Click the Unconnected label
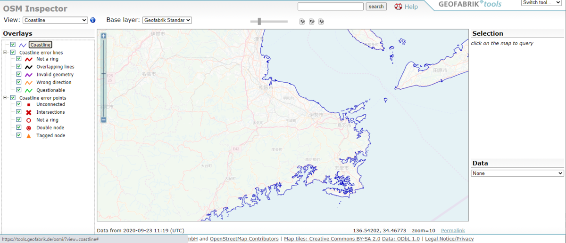 coord(50,104)
